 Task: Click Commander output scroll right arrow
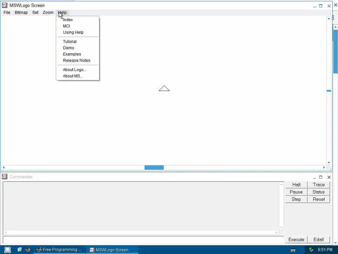(276, 233)
